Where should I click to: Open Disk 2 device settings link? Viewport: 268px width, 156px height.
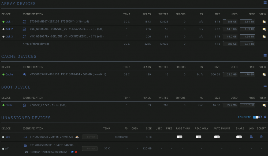point(9,29)
